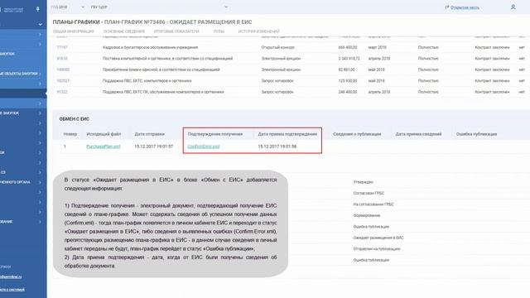This screenshot has height=298, width=530.
Task: Open lot number link for Приобретение бумаги офисной
Action: [63, 70]
